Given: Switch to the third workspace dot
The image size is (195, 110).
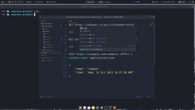Looking at the screenshot, I should [16, 2].
